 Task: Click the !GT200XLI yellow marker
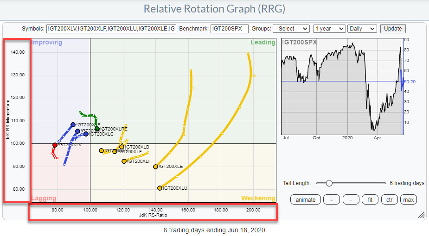pyautogui.click(x=124, y=161)
